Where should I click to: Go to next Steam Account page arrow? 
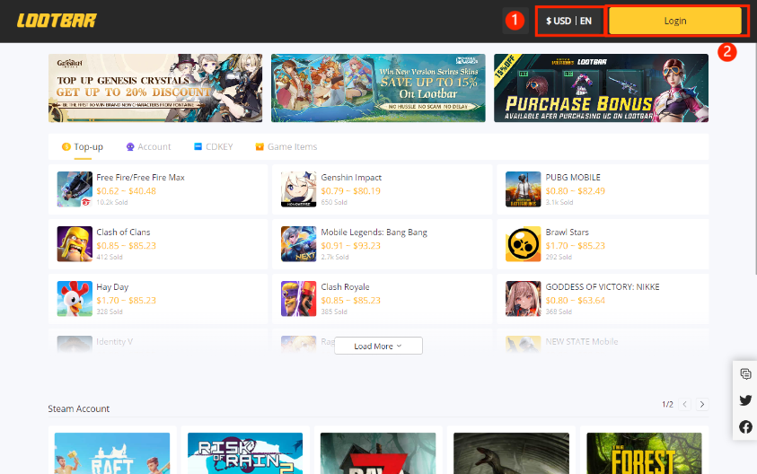(702, 404)
